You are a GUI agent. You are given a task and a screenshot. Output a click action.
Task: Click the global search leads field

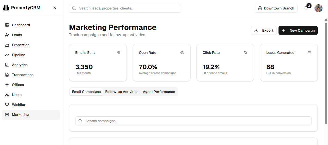(x=125, y=8)
